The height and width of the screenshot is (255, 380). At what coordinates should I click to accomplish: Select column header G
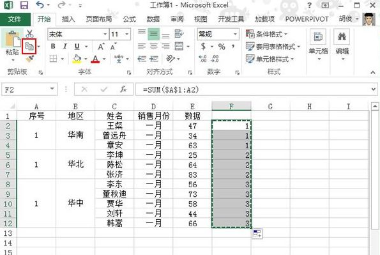tap(270, 106)
